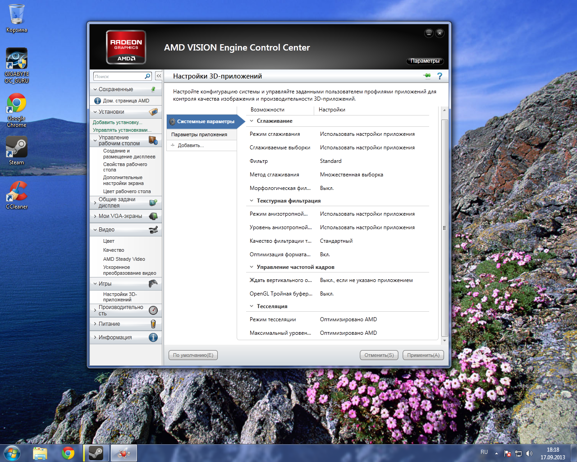This screenshot has height=462, width=577.
Task: Collapse the Текстурная фильтрация section
Action: point(252,201)
